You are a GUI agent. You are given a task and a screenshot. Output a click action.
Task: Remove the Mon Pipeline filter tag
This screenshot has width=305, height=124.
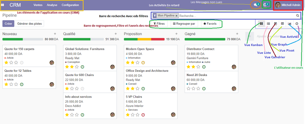click(x=176, y=16)
